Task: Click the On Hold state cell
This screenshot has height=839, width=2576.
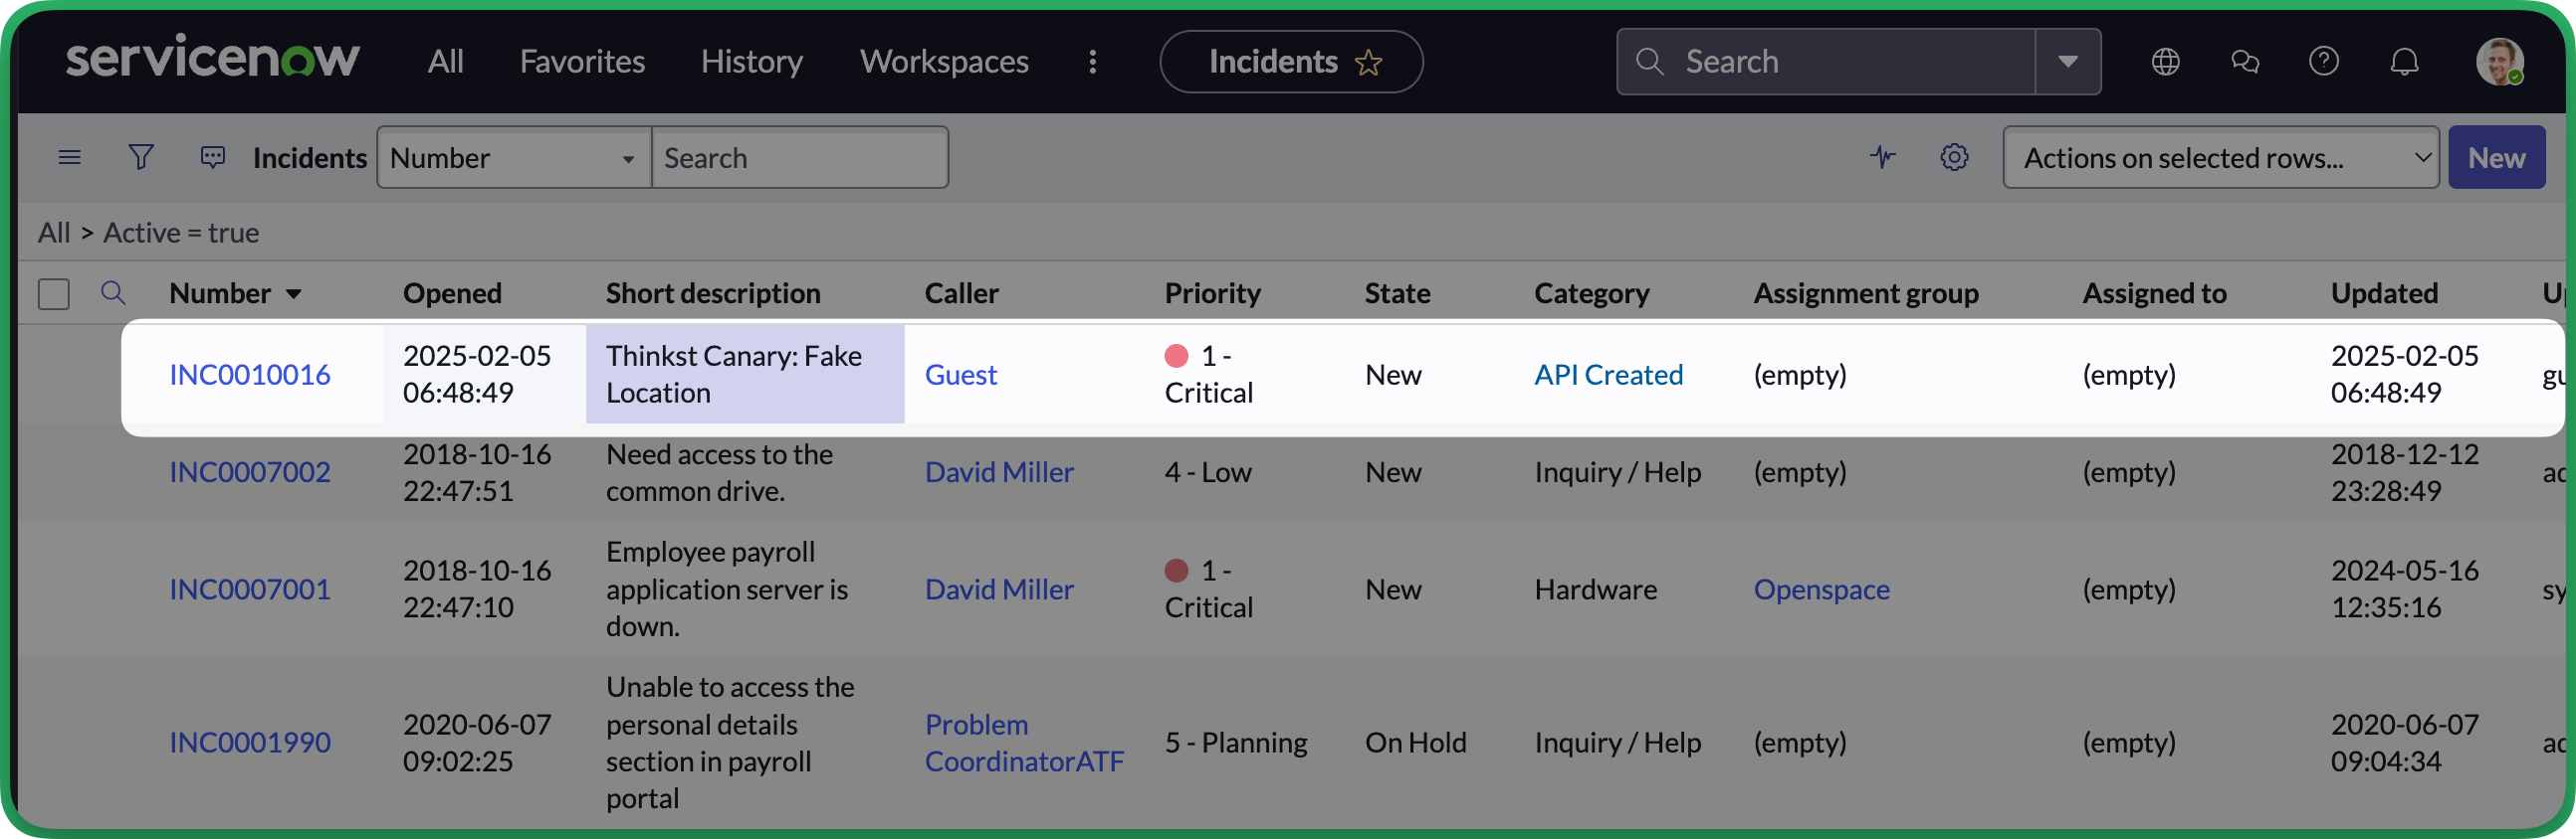Action: [x=1416, y=744]
